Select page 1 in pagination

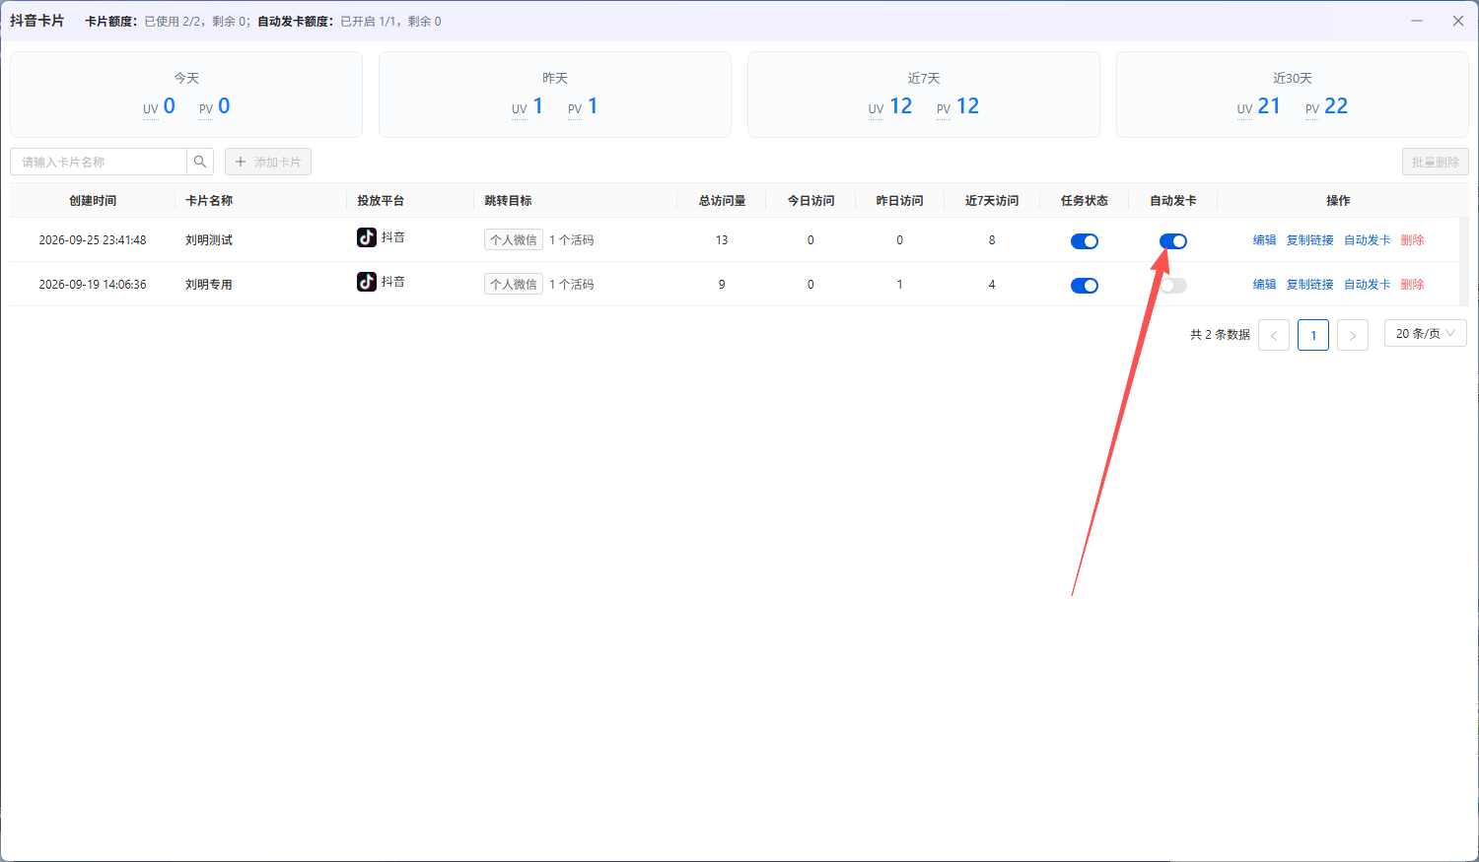[1313, 335]
